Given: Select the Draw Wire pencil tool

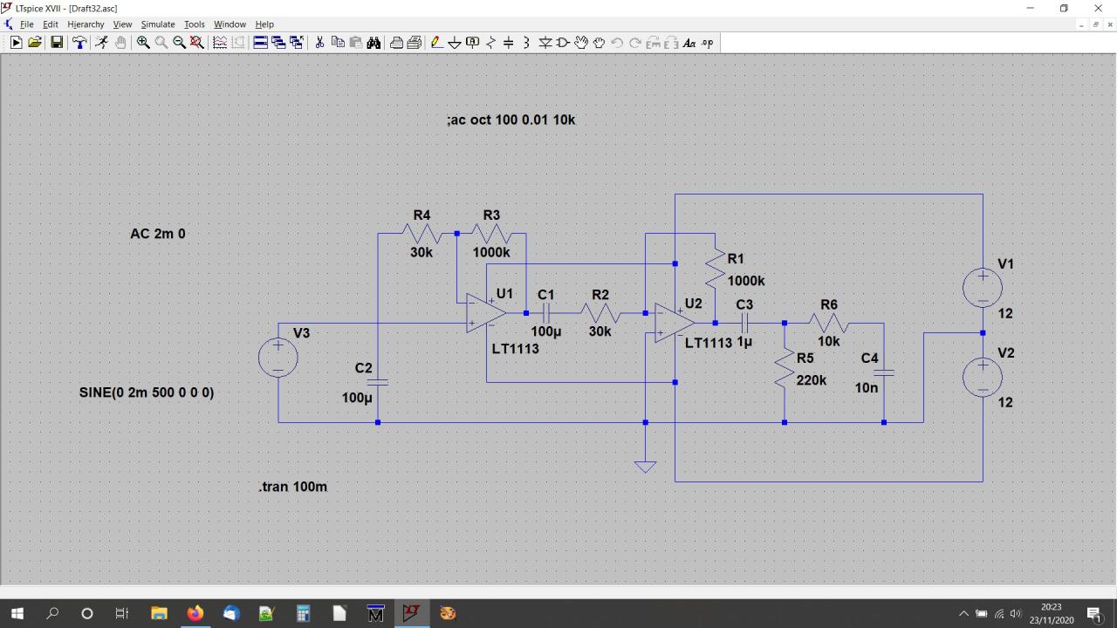Looking at the screenshot, I should 436,43.
